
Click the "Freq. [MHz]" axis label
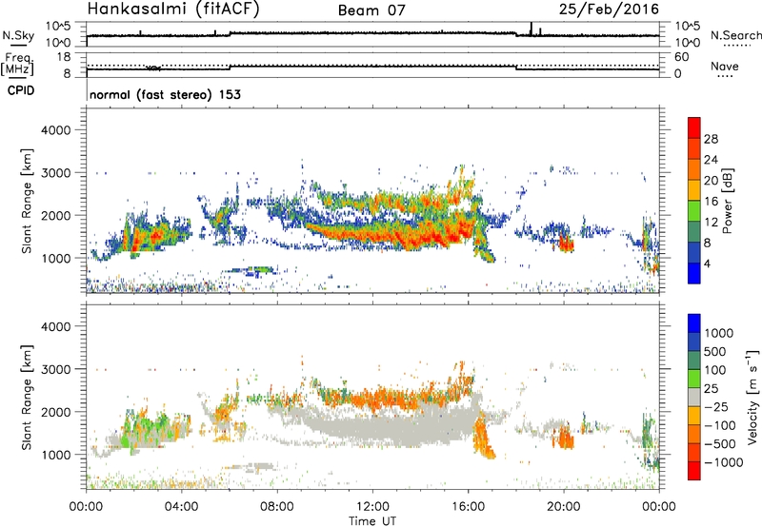(18, 64)
